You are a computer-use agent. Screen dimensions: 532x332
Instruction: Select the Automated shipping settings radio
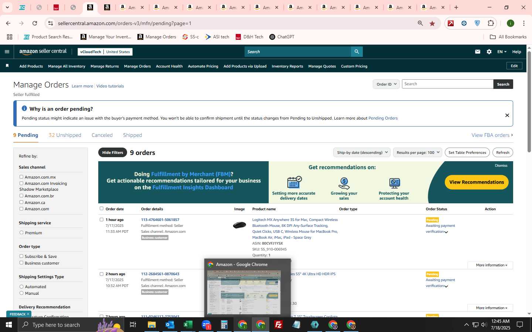[21, 287]
